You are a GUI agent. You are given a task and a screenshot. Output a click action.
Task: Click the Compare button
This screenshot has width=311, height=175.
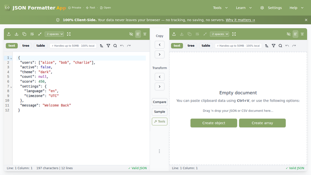[159, 102]
